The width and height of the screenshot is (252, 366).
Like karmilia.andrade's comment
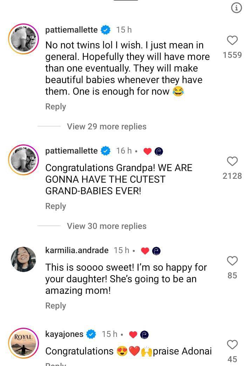[x=232, y=261]
